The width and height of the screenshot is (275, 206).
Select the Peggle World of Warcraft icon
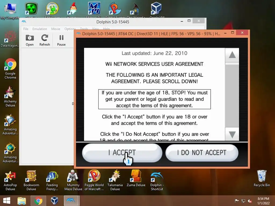point(94,181)
